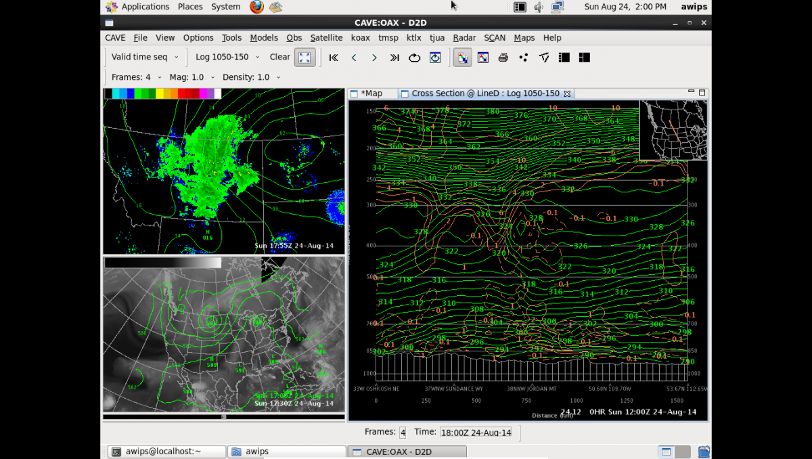The image size is (812, 459).
Task: Step forward one frame
Action: pyautogui.click(x=374, y=58)
